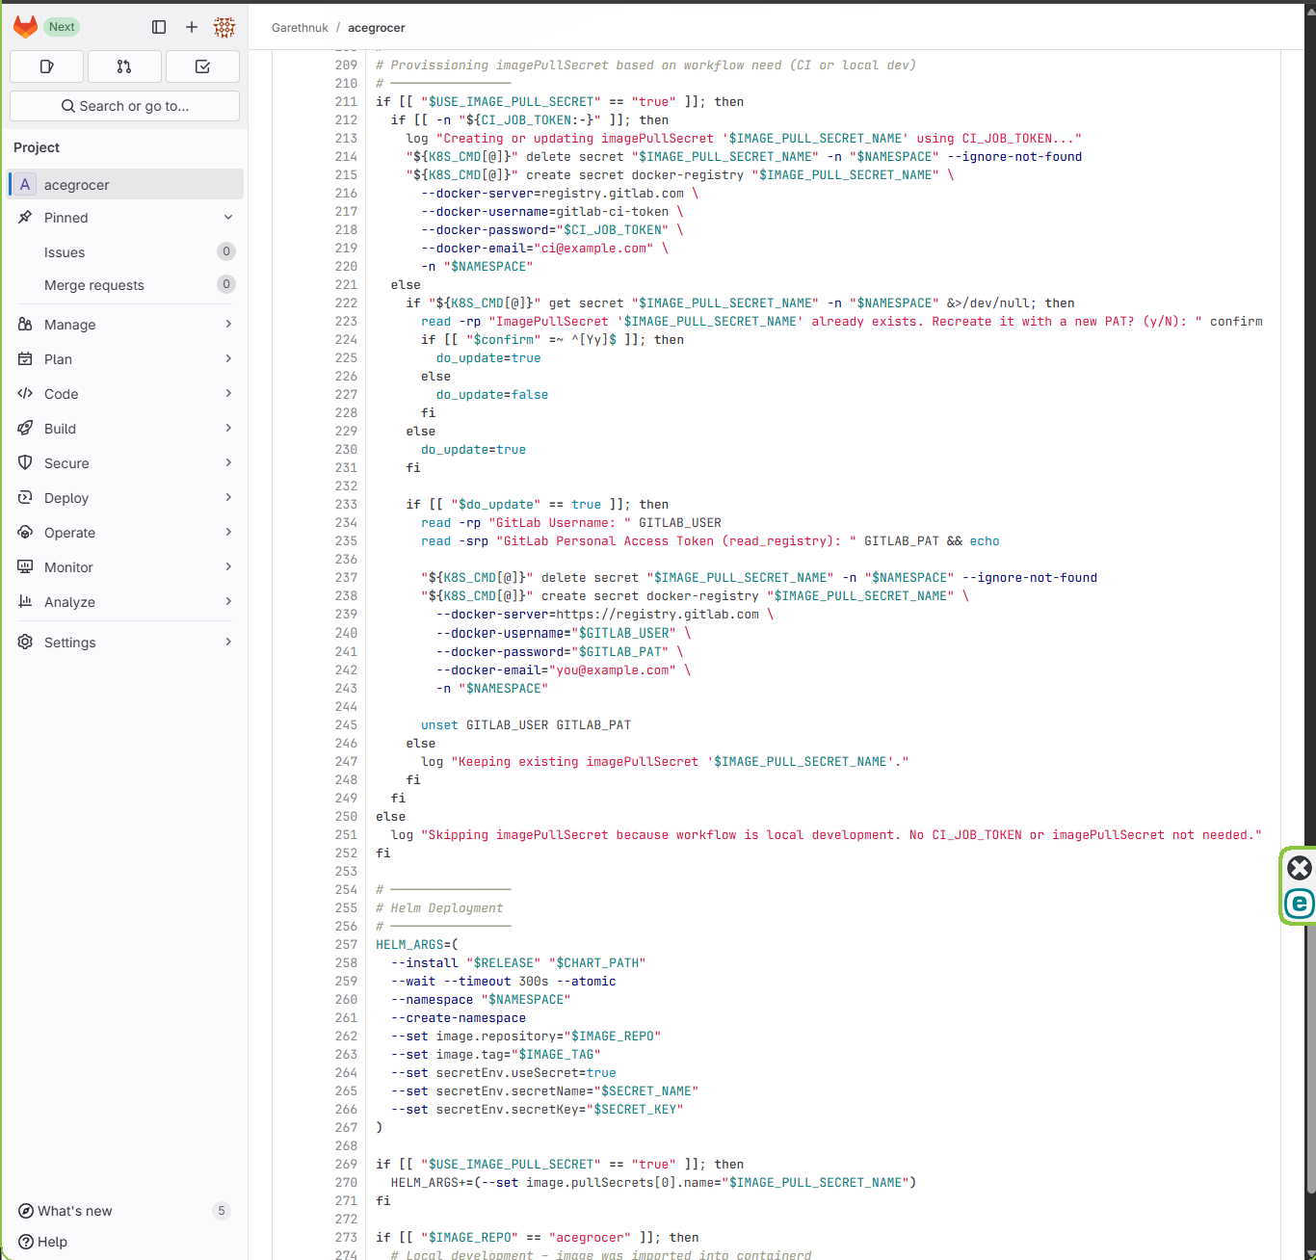Click the 'HELM_ARGS=(' code text
Image resolution: width=1316 pixels, height=1260 pixels.
417,945
